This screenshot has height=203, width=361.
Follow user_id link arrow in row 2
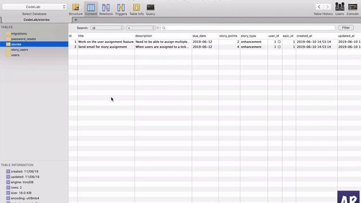279,47
